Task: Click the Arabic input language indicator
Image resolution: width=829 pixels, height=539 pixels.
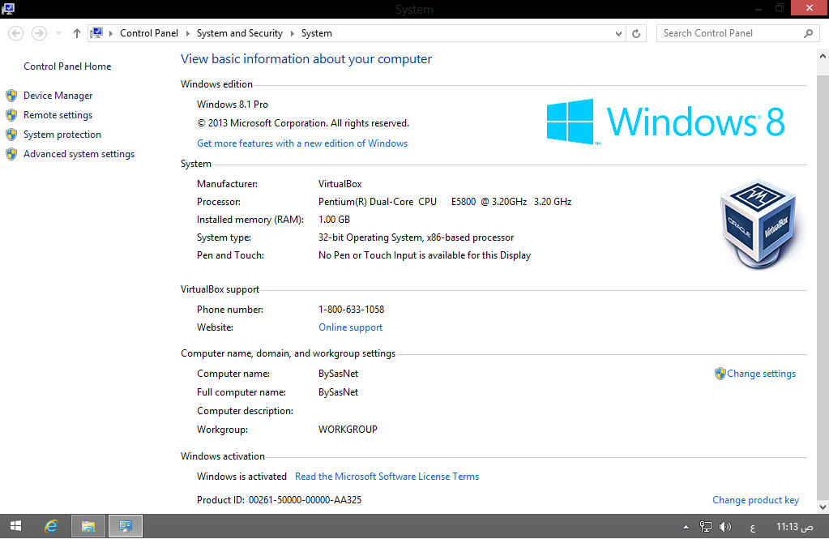Action: tap(753, 528)
